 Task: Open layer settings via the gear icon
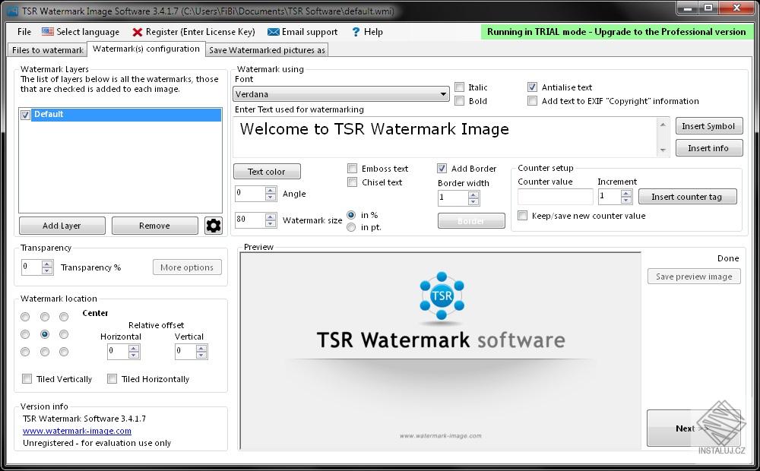214,226
